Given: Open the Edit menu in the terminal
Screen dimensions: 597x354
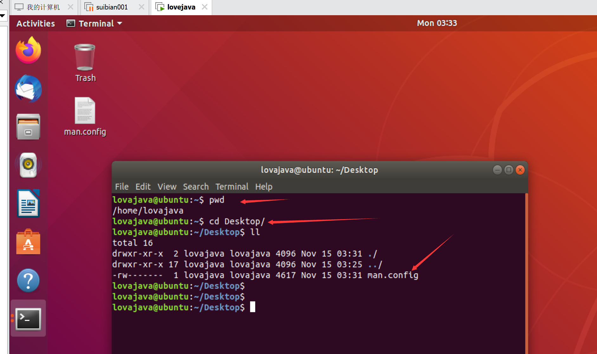Looking at the screenshot, I should tap(143, 187).
